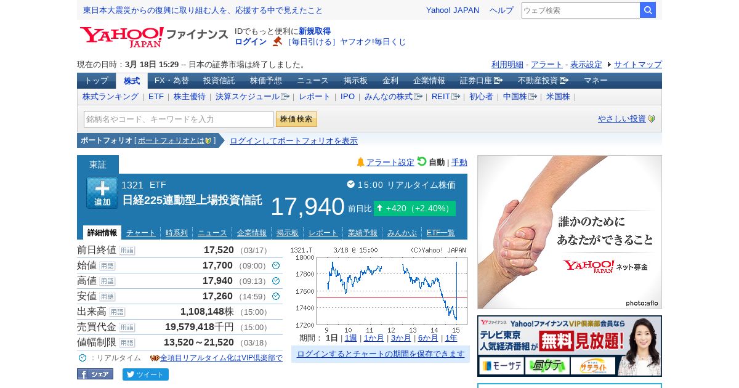Switch to the ETF一覧 stock tab
This screenshot has height=388, width=739.
pyautogui.click(x=441, y=233)
